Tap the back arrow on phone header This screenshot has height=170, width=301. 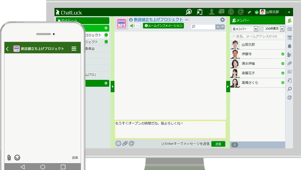[x=8, y=49]
